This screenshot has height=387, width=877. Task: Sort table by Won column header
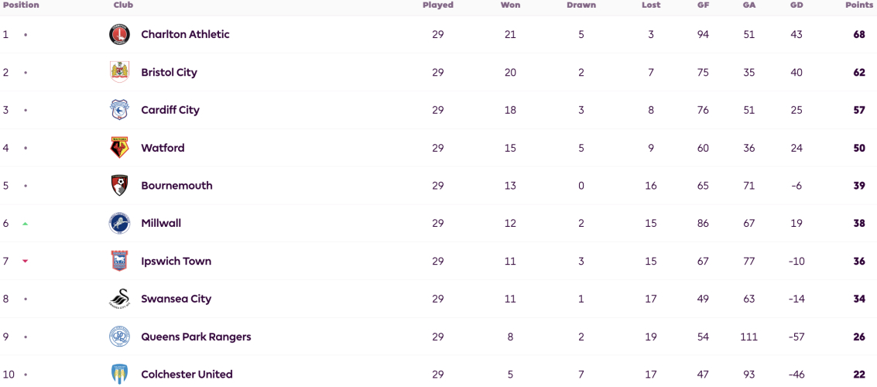510,5
